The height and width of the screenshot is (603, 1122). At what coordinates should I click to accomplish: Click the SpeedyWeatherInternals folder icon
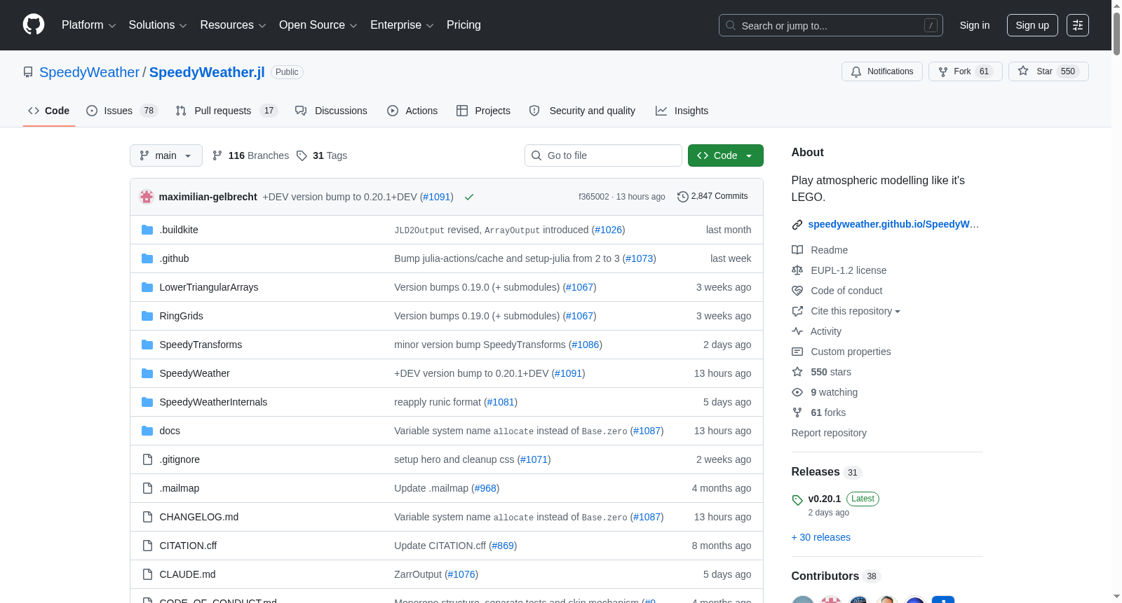click(x=147, y=402)
